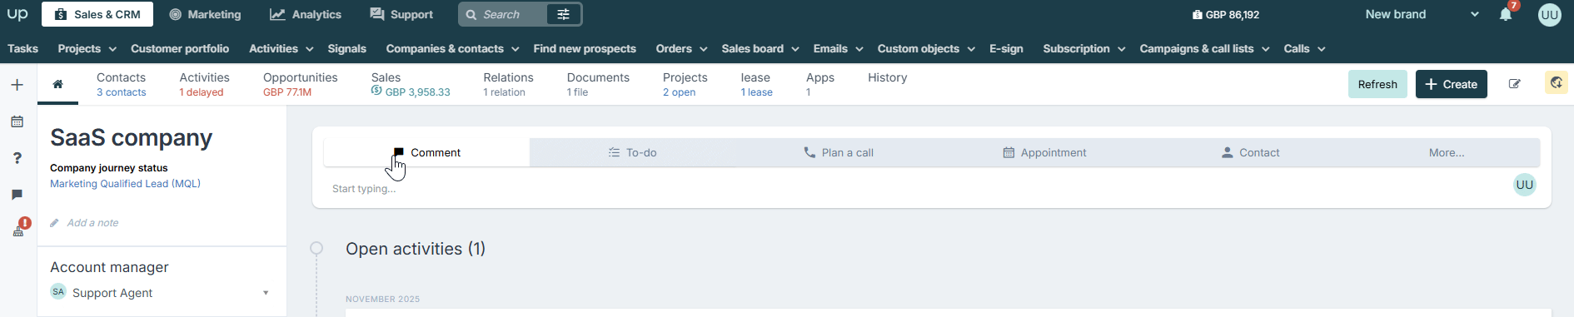Expand Companies & contacts menu

[x=452, y=49]
